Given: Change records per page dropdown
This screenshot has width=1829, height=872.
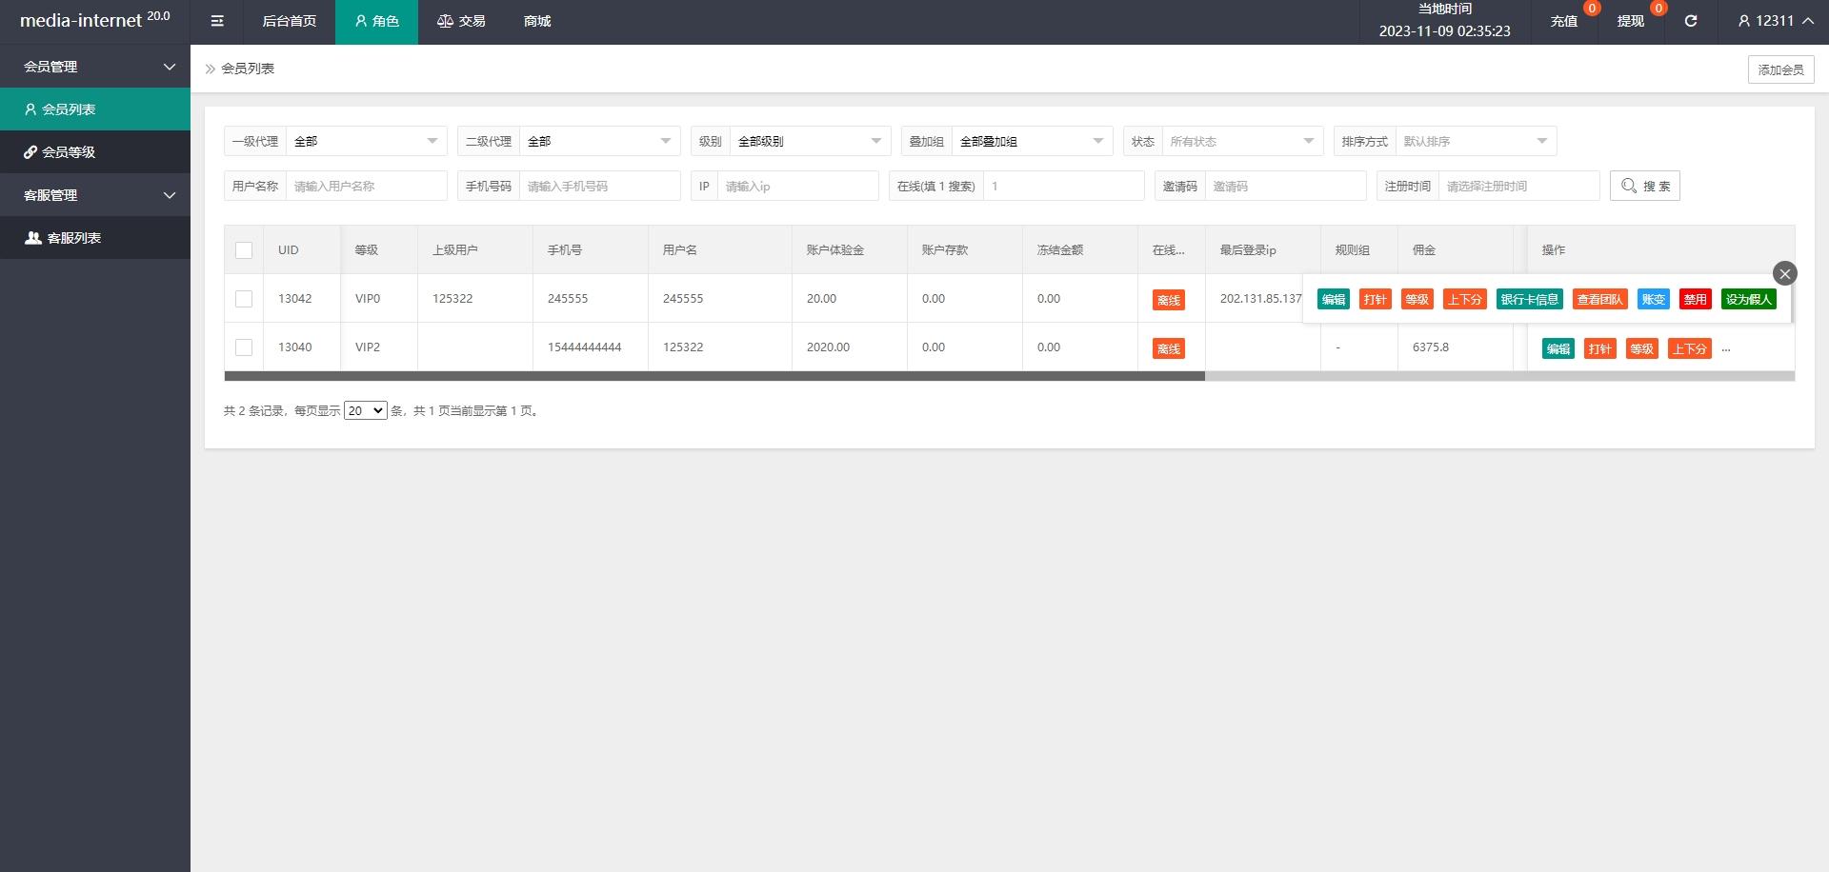Looking at the screenshot, I should [x=365, y=411].
